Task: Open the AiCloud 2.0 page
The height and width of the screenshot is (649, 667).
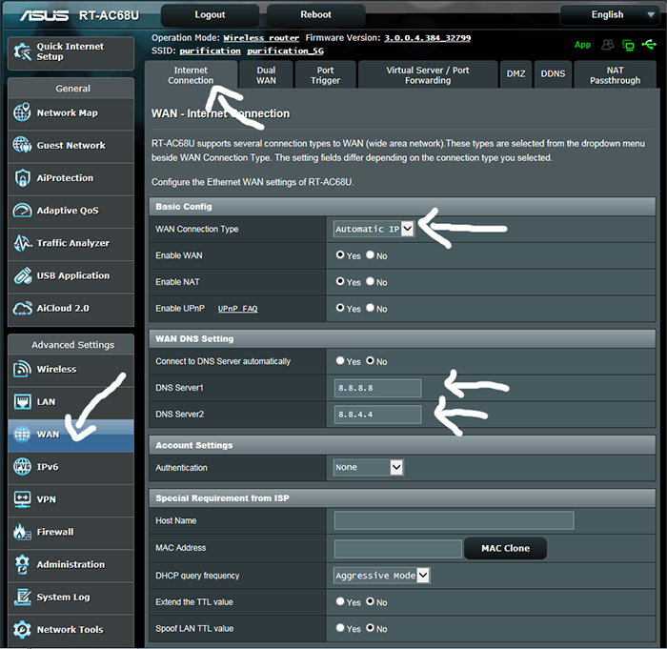Action: [x=63, y=308]
